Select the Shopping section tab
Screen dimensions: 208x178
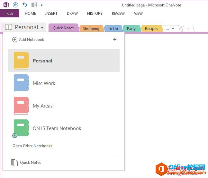(91, 29)
